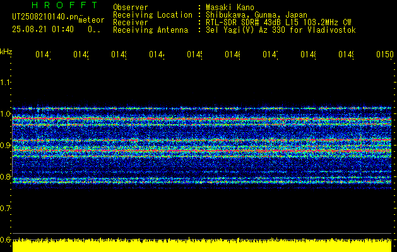
Task: Click the 0147 time marker
Action: coord(270,54)
